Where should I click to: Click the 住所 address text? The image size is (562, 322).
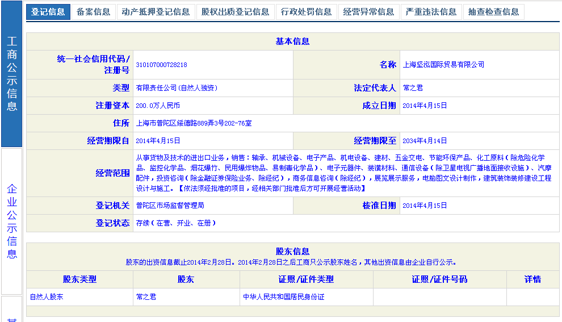point(194,123)
